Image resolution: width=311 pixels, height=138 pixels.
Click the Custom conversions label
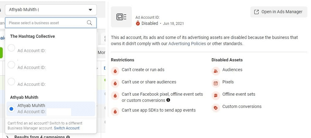click(242, 106)
